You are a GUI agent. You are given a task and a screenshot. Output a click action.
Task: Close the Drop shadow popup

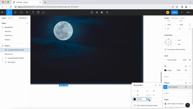(x=160, y=85)
